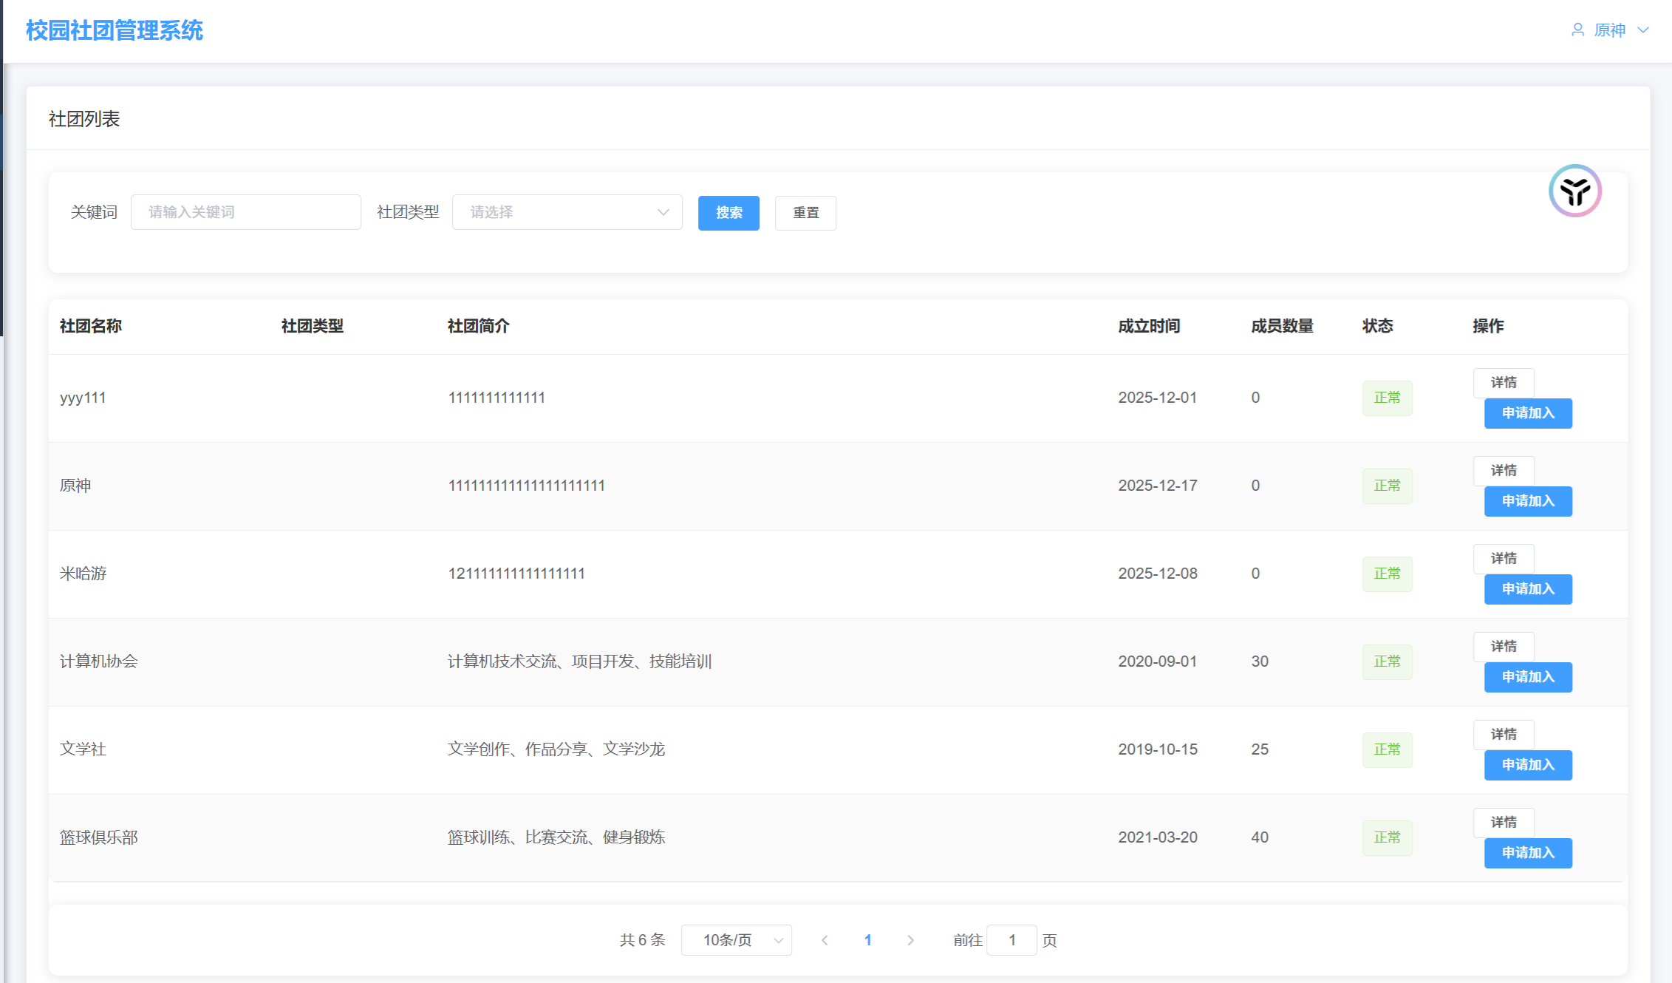Apply to join the 原神 club row

(1528, 501)
